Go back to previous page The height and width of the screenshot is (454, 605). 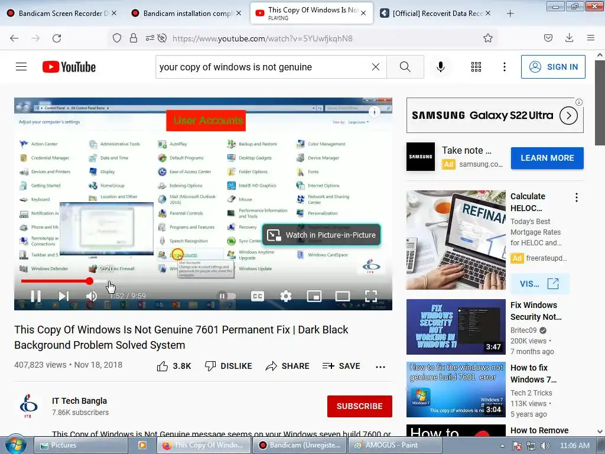pyautogui.click(x=14, y=38)
